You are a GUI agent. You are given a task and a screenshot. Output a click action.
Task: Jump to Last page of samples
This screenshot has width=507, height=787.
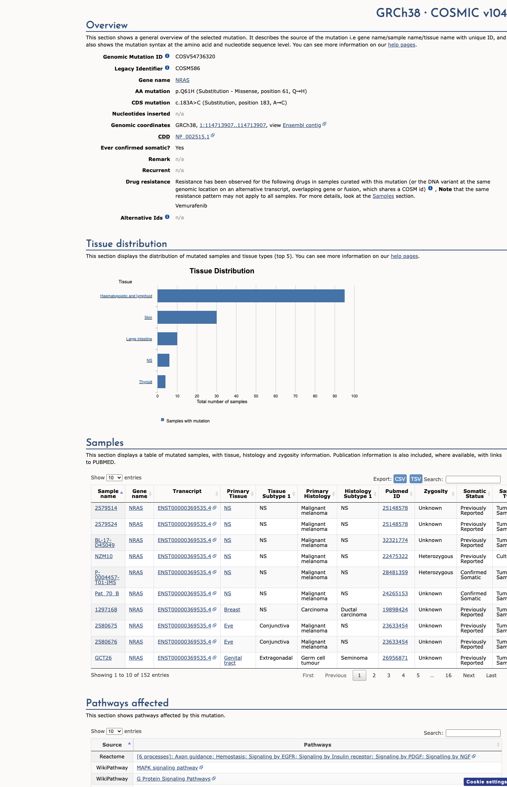[491, 675]
